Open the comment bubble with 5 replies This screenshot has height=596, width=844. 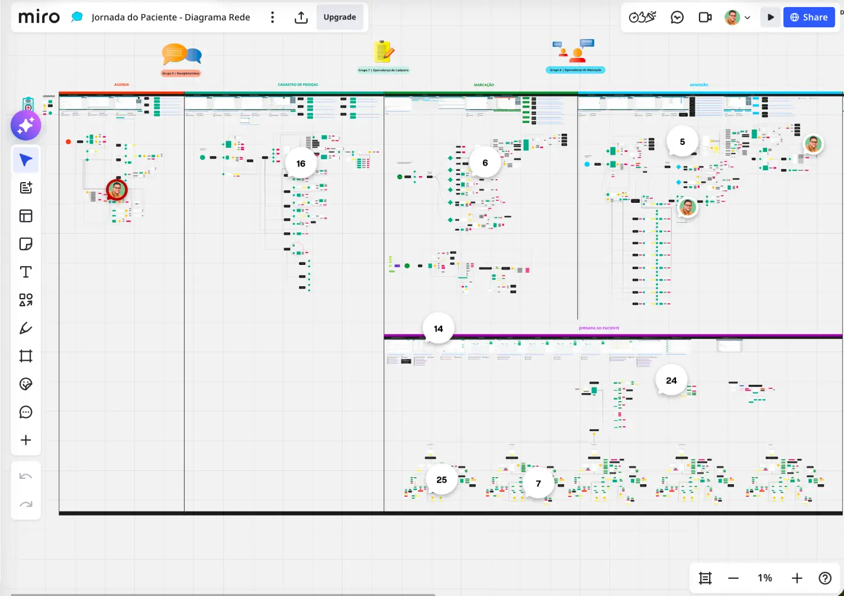coord(682,141)
